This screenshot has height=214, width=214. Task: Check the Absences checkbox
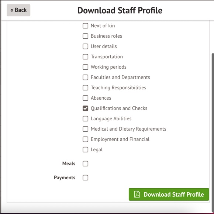coord(86,98)
